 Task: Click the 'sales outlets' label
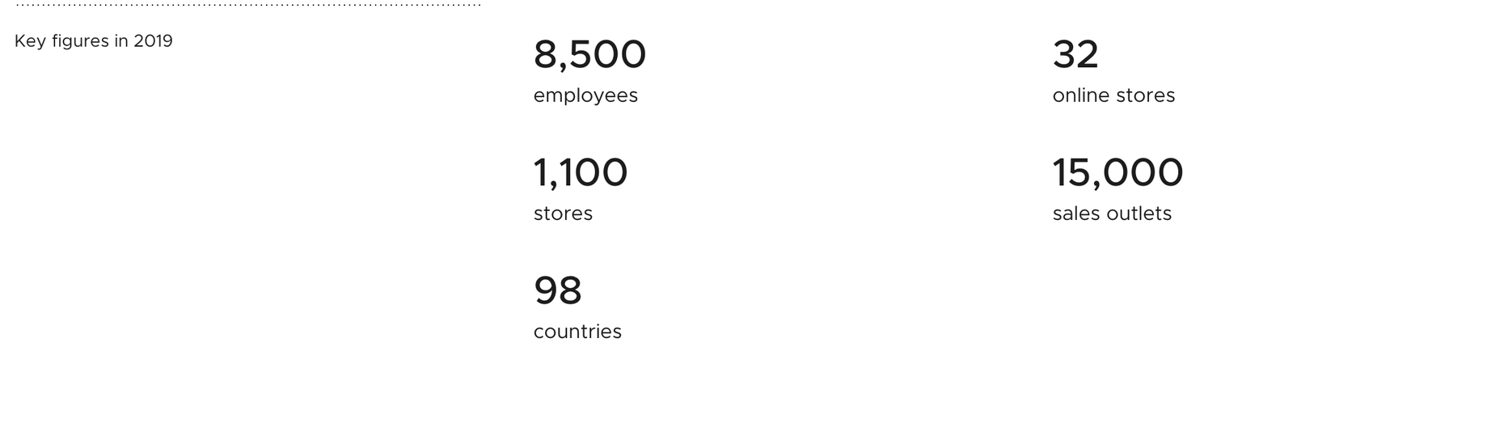(1112, 214)
